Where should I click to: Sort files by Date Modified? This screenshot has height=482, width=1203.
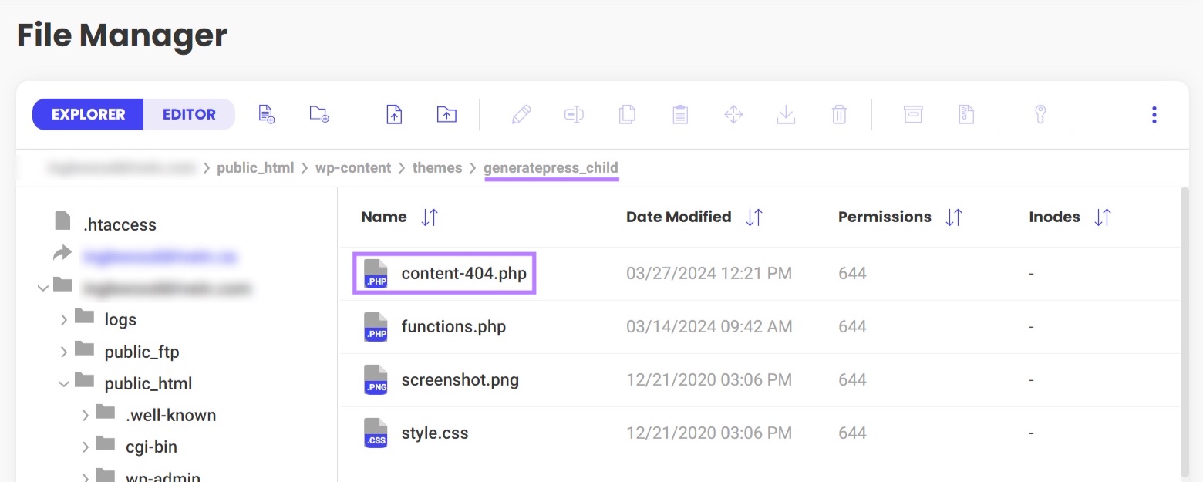click(753, 217)
